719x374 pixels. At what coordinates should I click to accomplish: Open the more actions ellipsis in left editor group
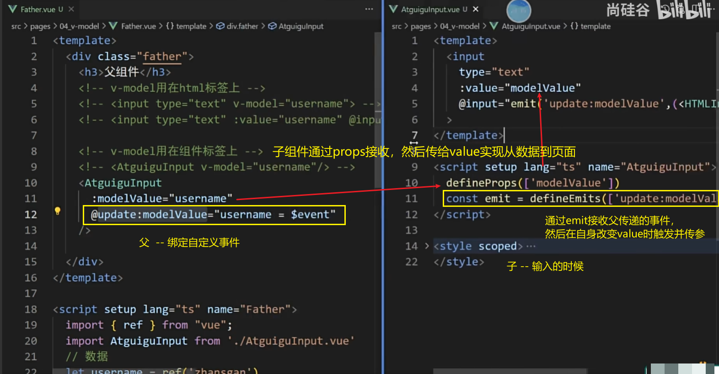point(369,9)
